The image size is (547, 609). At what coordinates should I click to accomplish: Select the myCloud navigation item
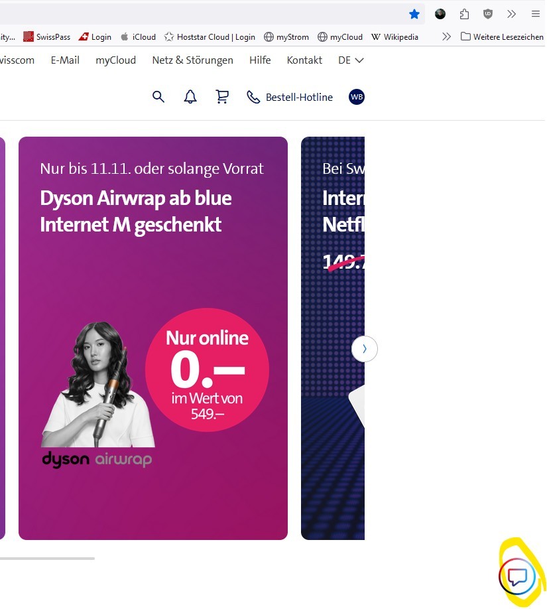point(115,60)
